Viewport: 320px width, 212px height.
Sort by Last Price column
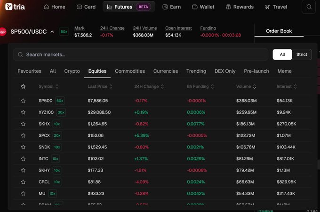100,86
